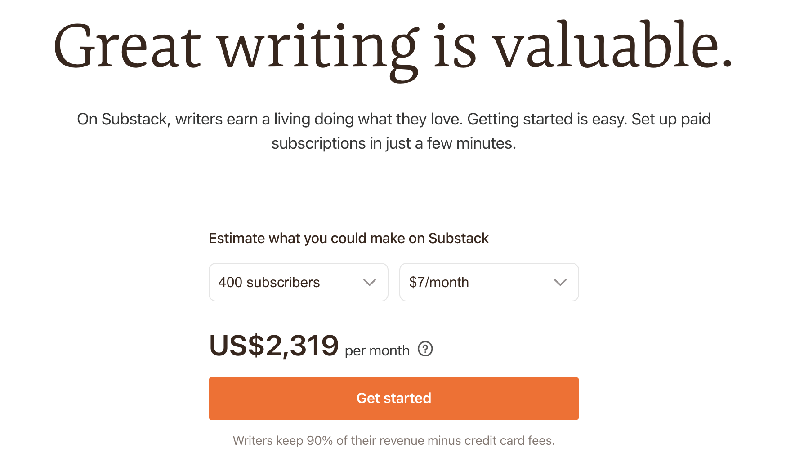Click the down arrow inside the 400 subscribers box
786x461 pixels.
[x=370, y=282]
